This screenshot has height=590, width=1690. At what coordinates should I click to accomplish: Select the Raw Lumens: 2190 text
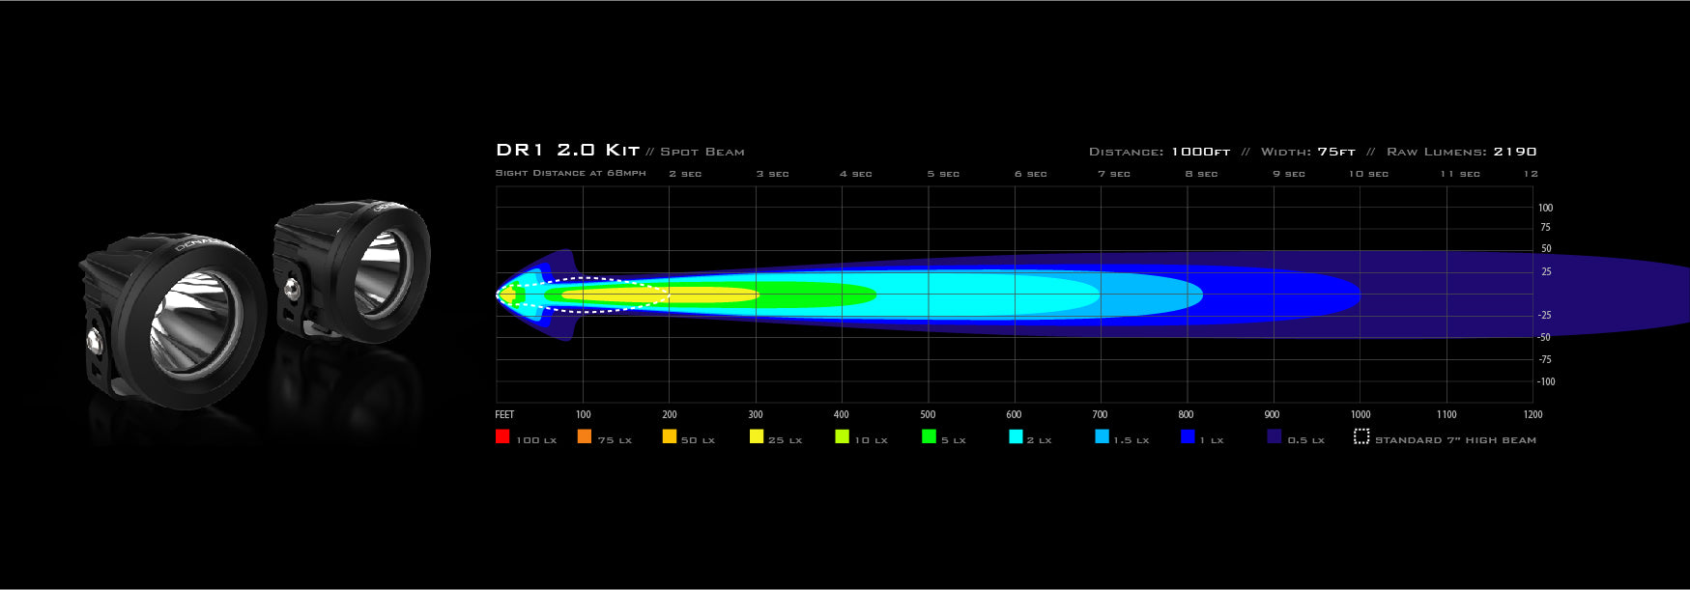(x=1461, y=152)
